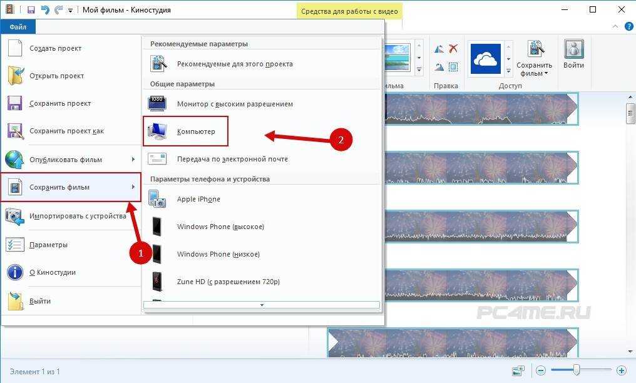Click the folder icon for Открыть проект
Viewport: 636px width, 383px height.
(x=16, y=75)
